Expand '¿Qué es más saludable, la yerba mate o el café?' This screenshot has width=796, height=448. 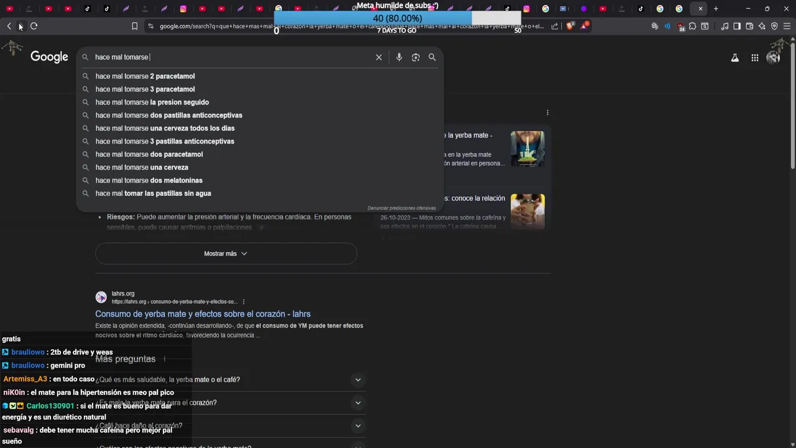click(229, 380)
